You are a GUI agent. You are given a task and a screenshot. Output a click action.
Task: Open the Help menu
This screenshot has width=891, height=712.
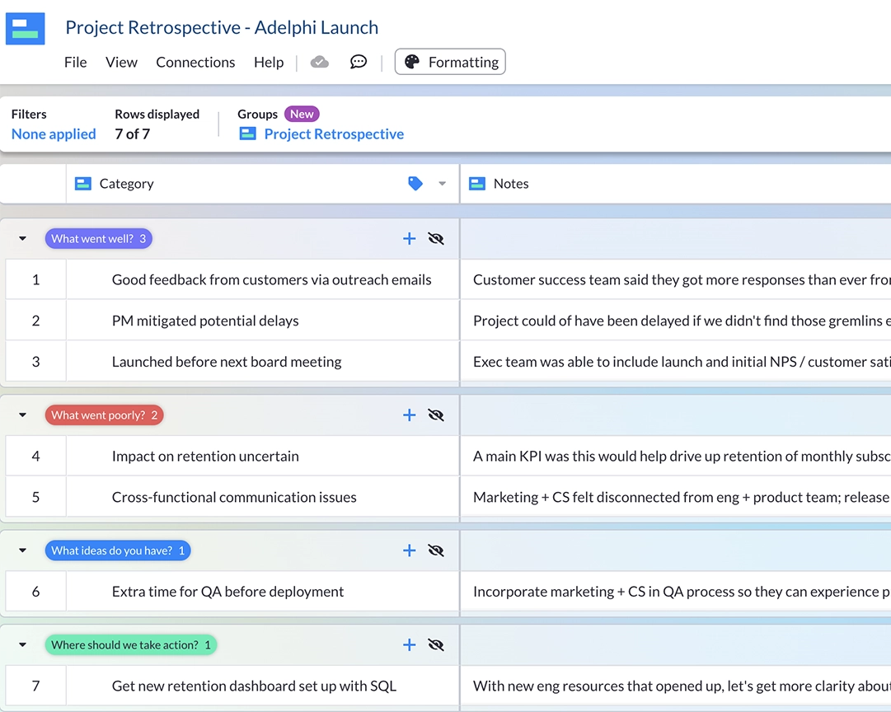[269, 62]
